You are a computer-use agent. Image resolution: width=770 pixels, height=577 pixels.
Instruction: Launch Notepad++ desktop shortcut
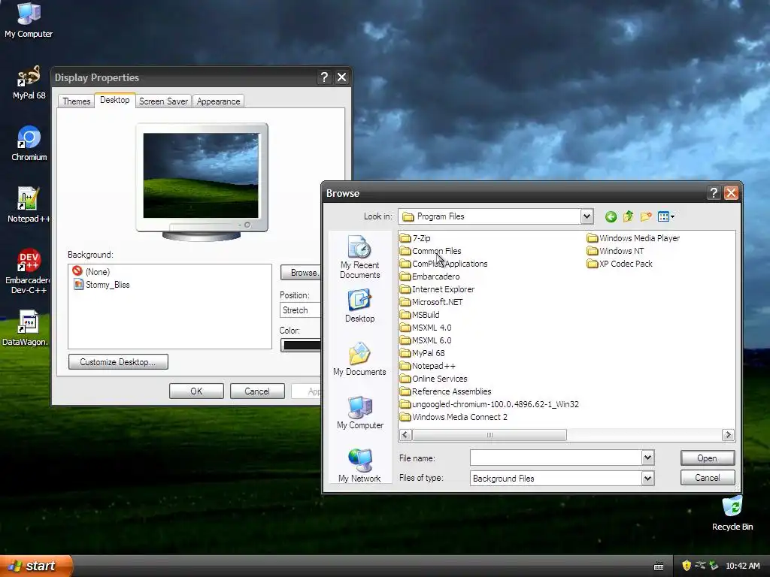[x=28, y=205]
